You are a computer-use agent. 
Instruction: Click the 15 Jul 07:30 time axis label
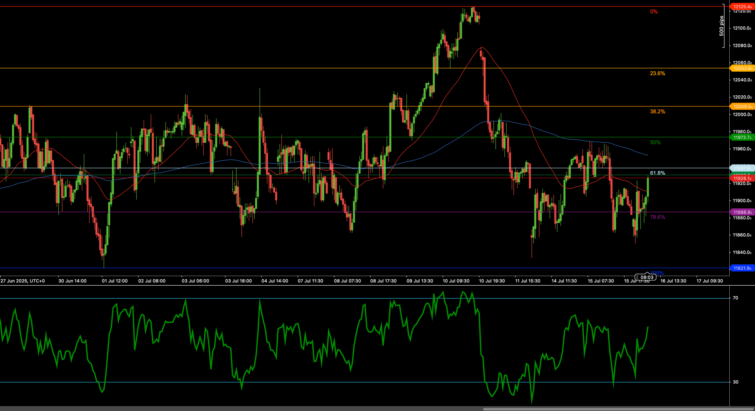601,281
